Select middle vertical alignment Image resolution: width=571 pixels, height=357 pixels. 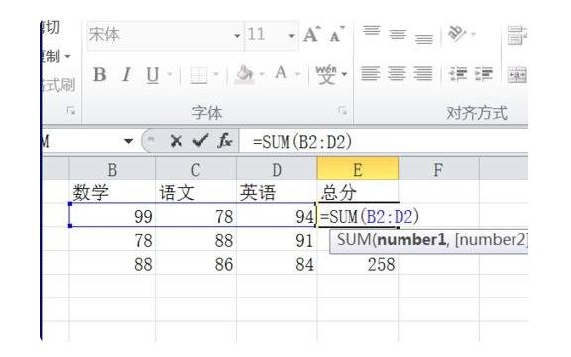pos(398,35)
